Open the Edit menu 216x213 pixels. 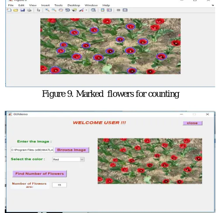[x=21, y=5]
